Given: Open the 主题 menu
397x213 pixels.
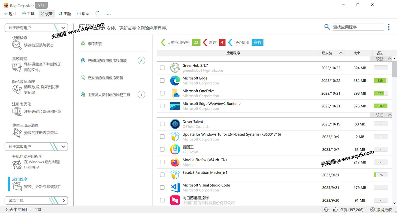Looking at the screenshot, I should click(65, 14).
